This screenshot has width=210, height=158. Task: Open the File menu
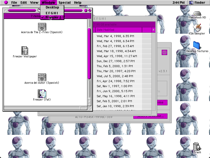click(14, 3)
